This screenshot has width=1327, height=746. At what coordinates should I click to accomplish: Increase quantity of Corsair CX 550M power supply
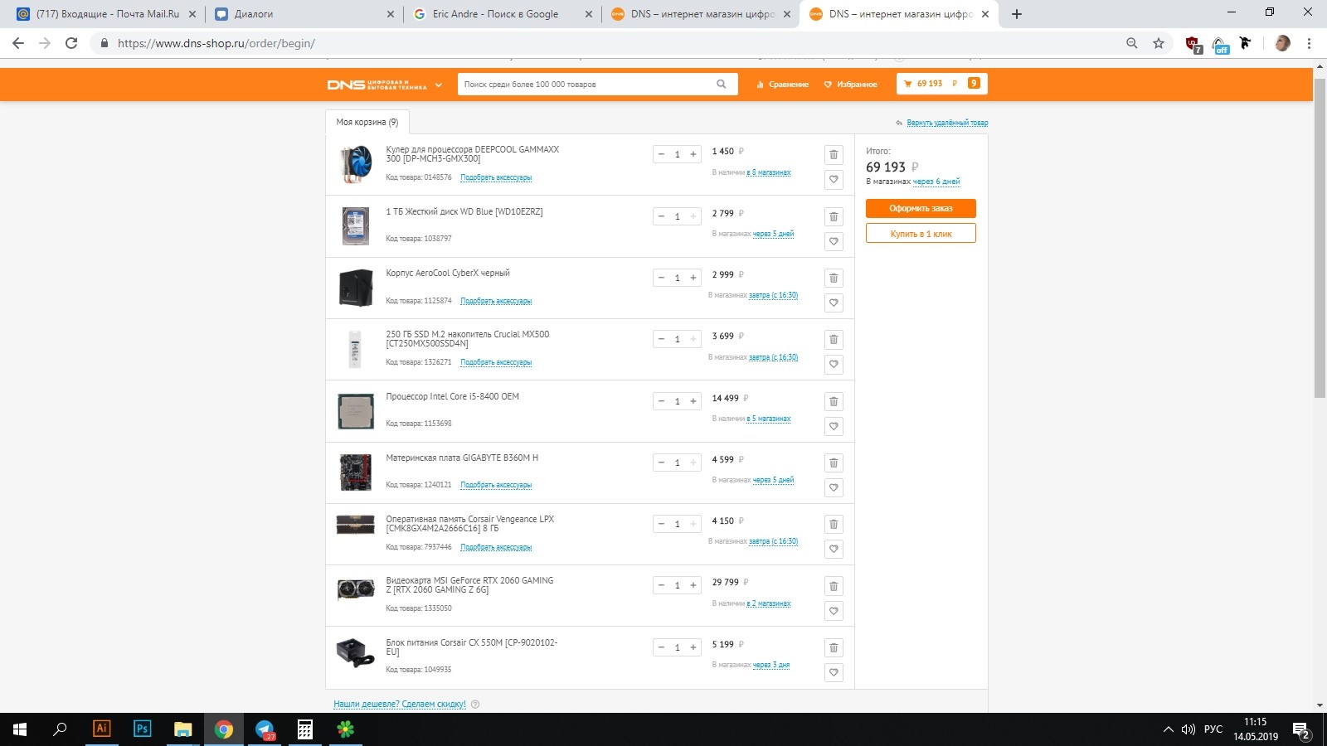click(x=693, y=647)
